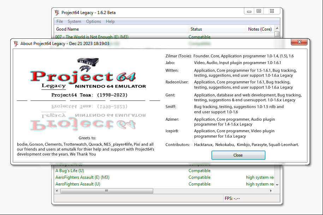This screenshot has width=323, height=215.
Task: Click the Project64 Team (1998-2023) text
Action: (x=89, y=95)
